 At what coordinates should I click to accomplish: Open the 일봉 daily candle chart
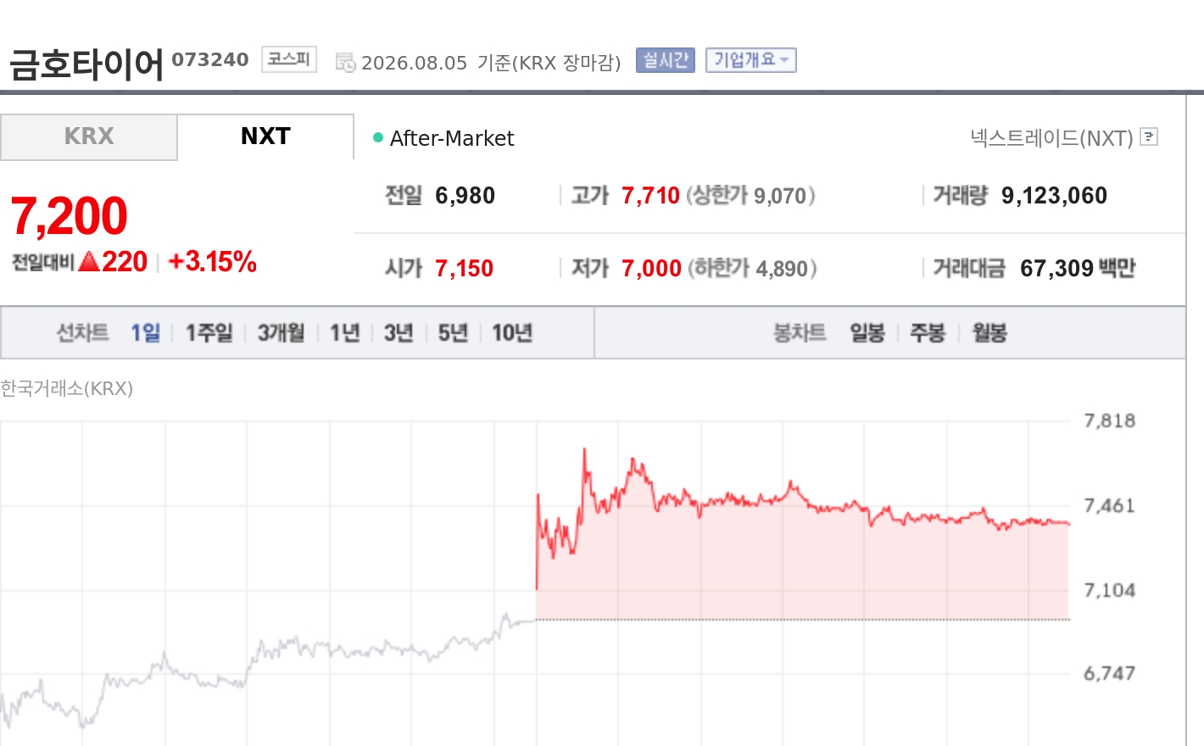coord(867,332)
